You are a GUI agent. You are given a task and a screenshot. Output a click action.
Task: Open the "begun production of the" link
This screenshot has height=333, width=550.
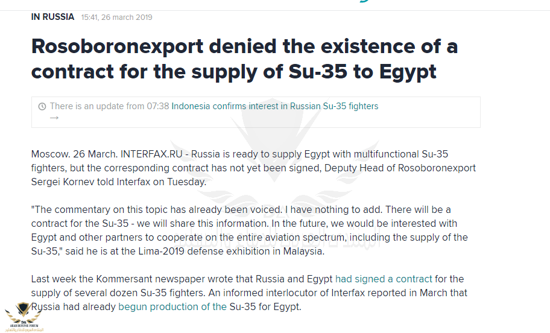(172, 306)
